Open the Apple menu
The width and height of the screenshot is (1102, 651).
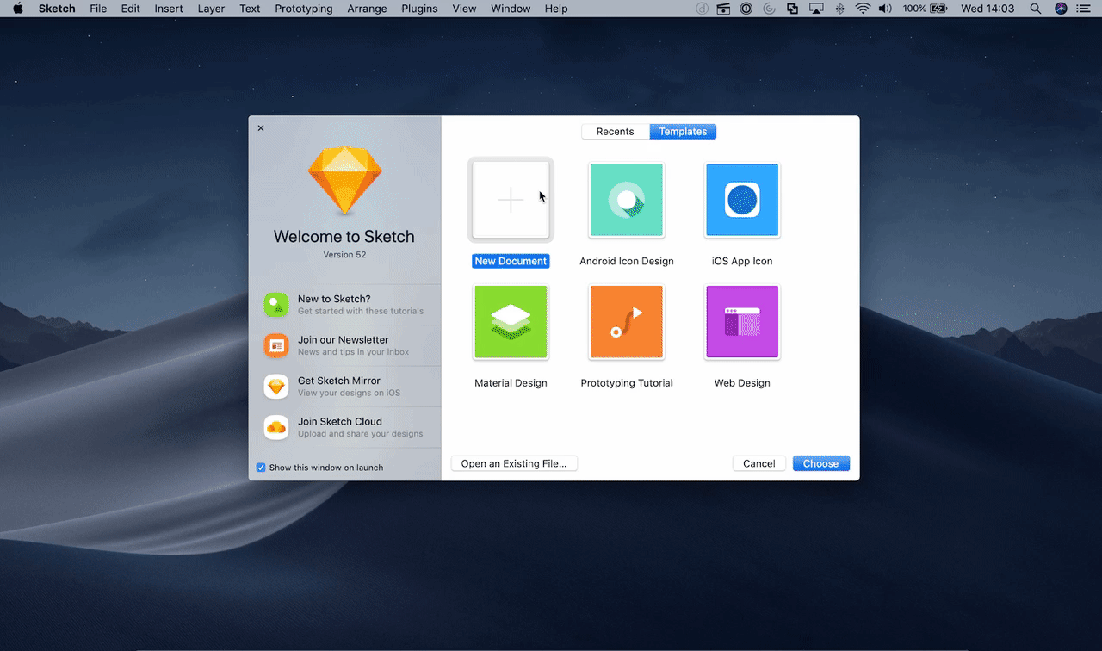point(17,9)
